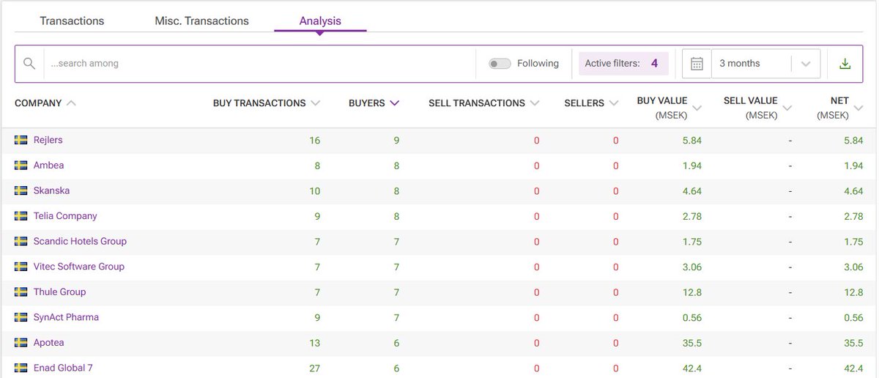879x378 pixels.
Task: Click Thule Group buy value 12.8
Action: click(691, 292)
